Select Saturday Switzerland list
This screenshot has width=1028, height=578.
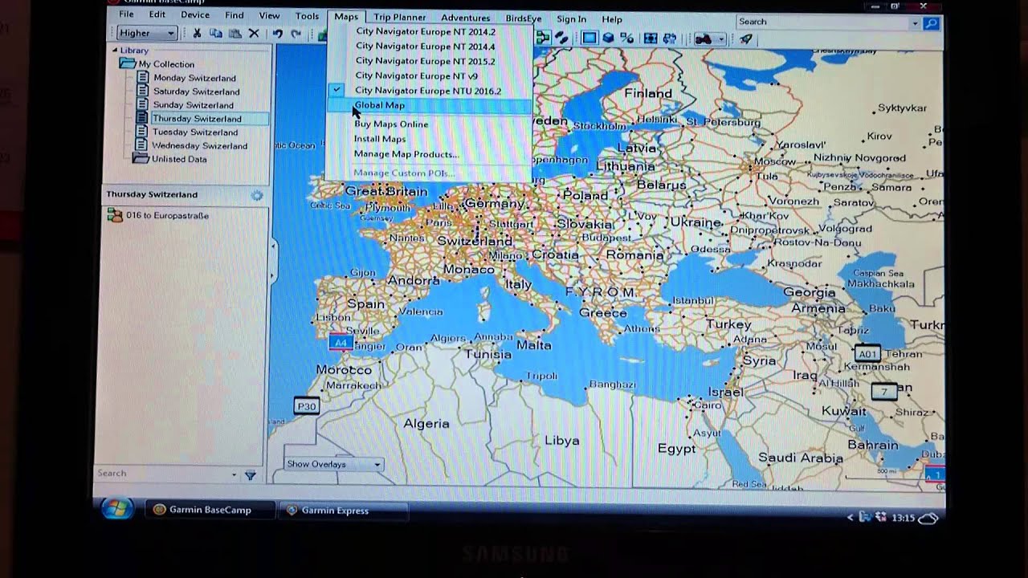tap(196, 92)
